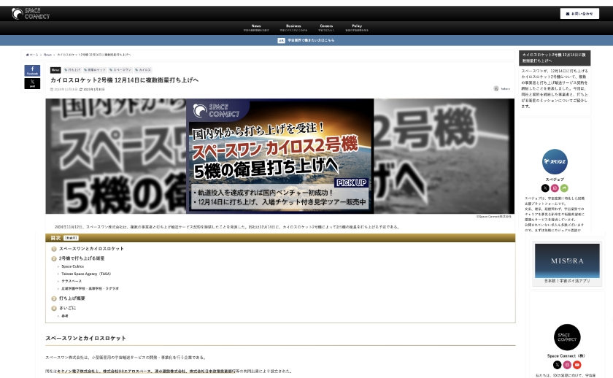Go to the Careers menu item
The width and height of the screenshot is (613, 378).
point(326,26)
